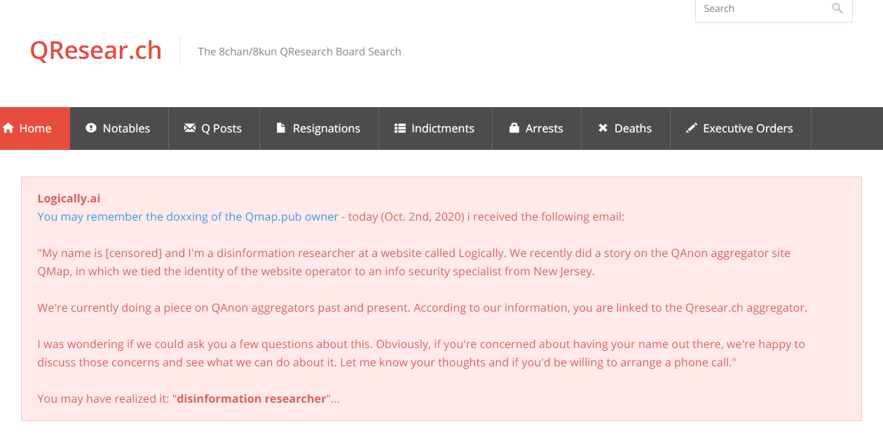Click the house icon in navbar
The width and height of the screenshot is (883, 437).
[x=9, y=128]
